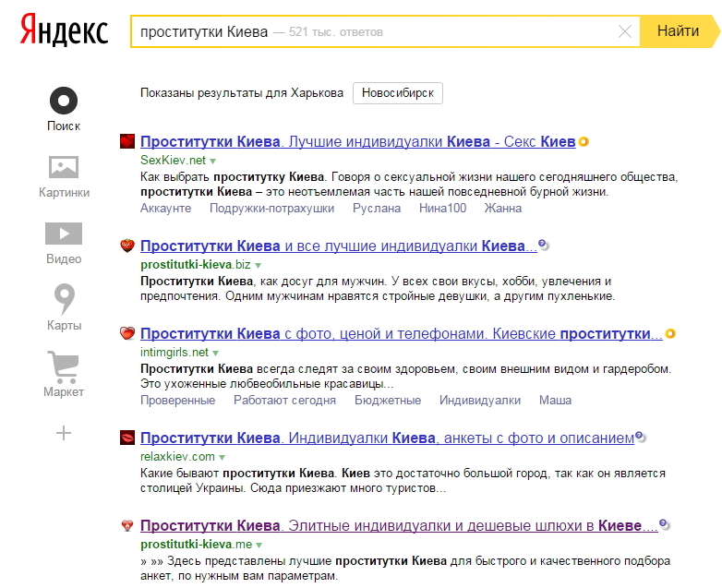Open the Видео section
The image size is (722, 588).
[x=64, y=244]
